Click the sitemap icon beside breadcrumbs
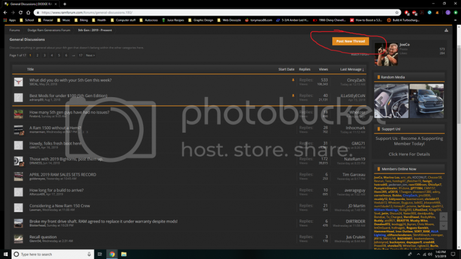 click(446, 30)
